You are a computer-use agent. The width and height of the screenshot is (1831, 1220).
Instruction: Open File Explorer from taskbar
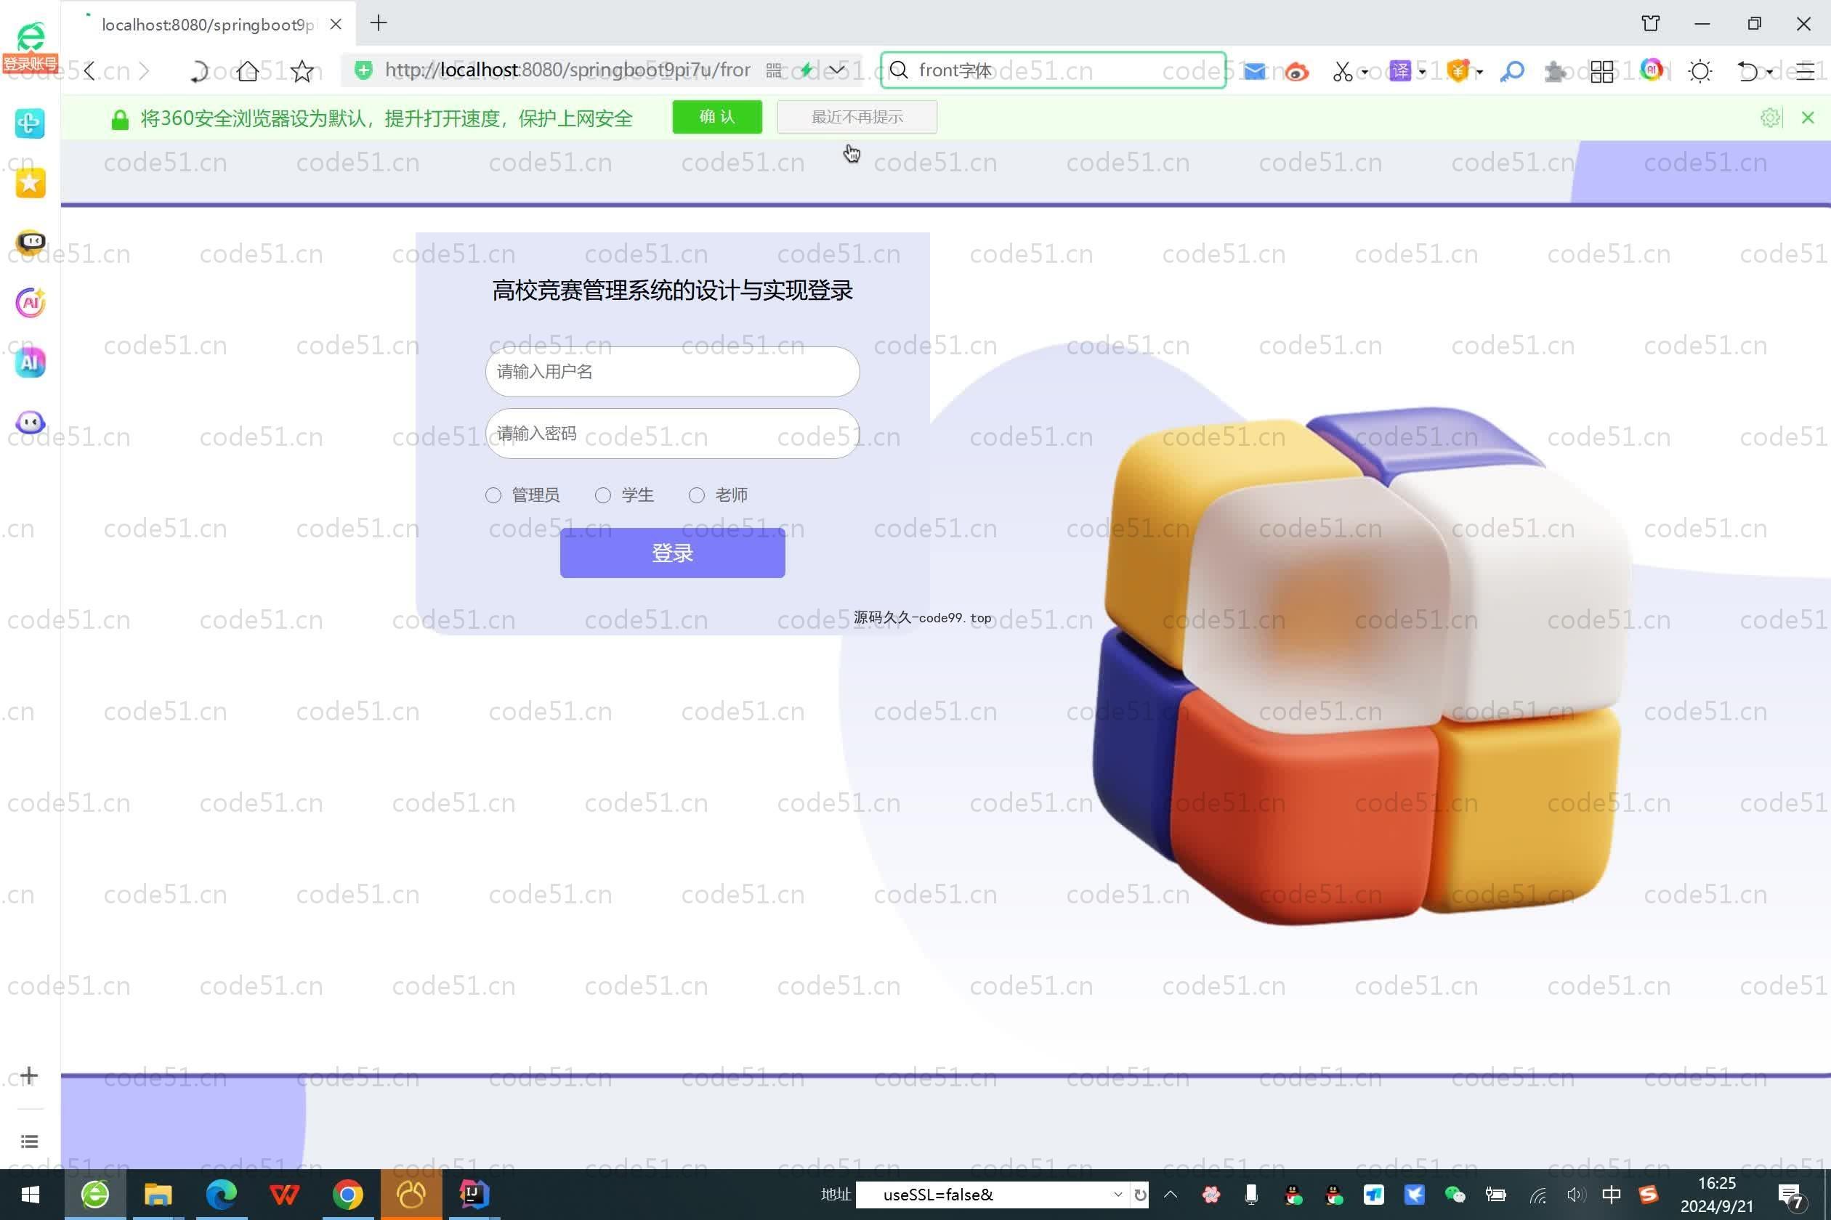(x=158, y=1195)
